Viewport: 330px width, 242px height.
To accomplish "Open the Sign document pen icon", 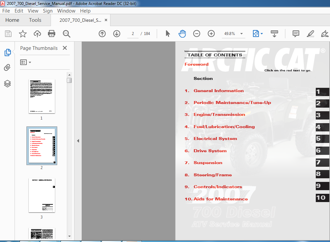I will [x=325, y=34].
